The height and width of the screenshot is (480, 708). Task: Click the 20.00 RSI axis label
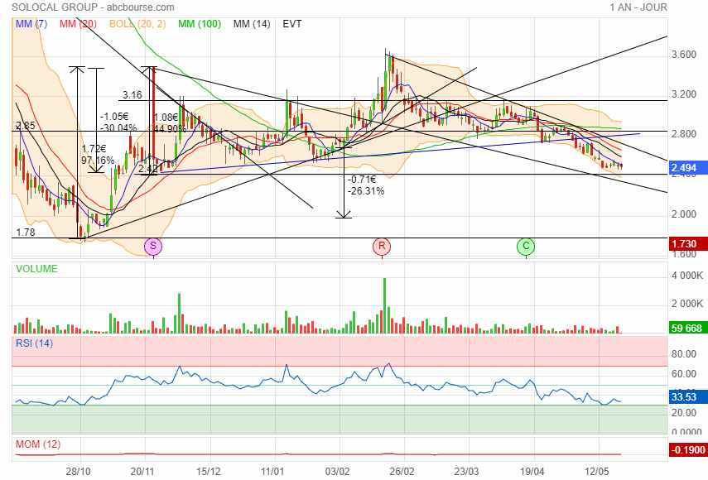684,412
